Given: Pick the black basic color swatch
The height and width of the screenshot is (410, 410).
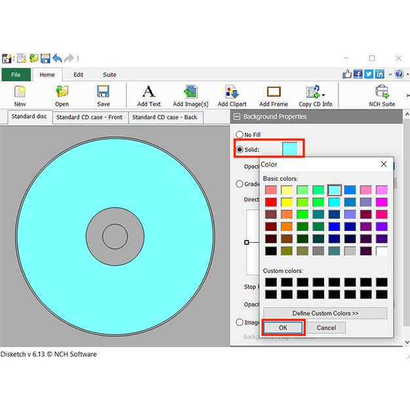Looking at the screenshot, I should 271,251.
